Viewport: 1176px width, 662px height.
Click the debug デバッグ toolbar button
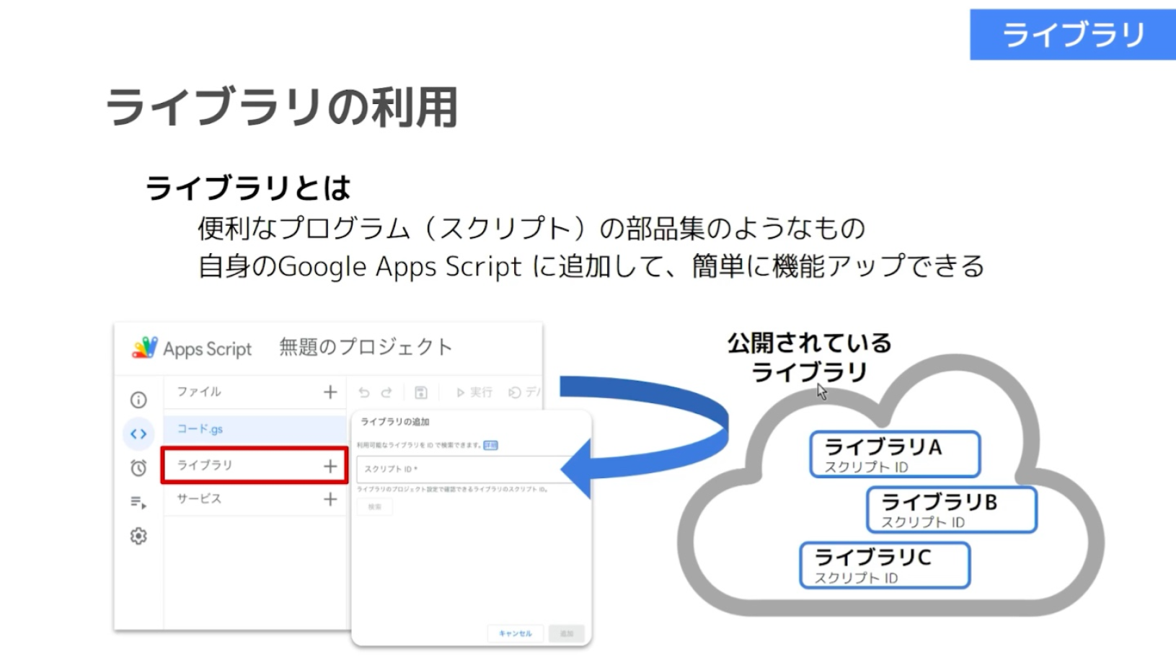525,392
